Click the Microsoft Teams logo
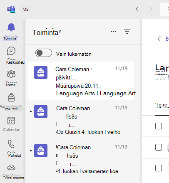This screenshot has width=169, height=183. 11,10
